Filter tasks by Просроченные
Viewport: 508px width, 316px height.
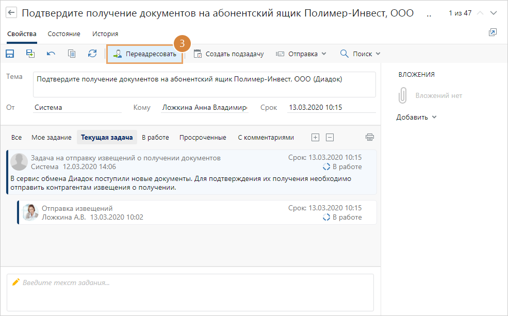click(x=203, y=137)
